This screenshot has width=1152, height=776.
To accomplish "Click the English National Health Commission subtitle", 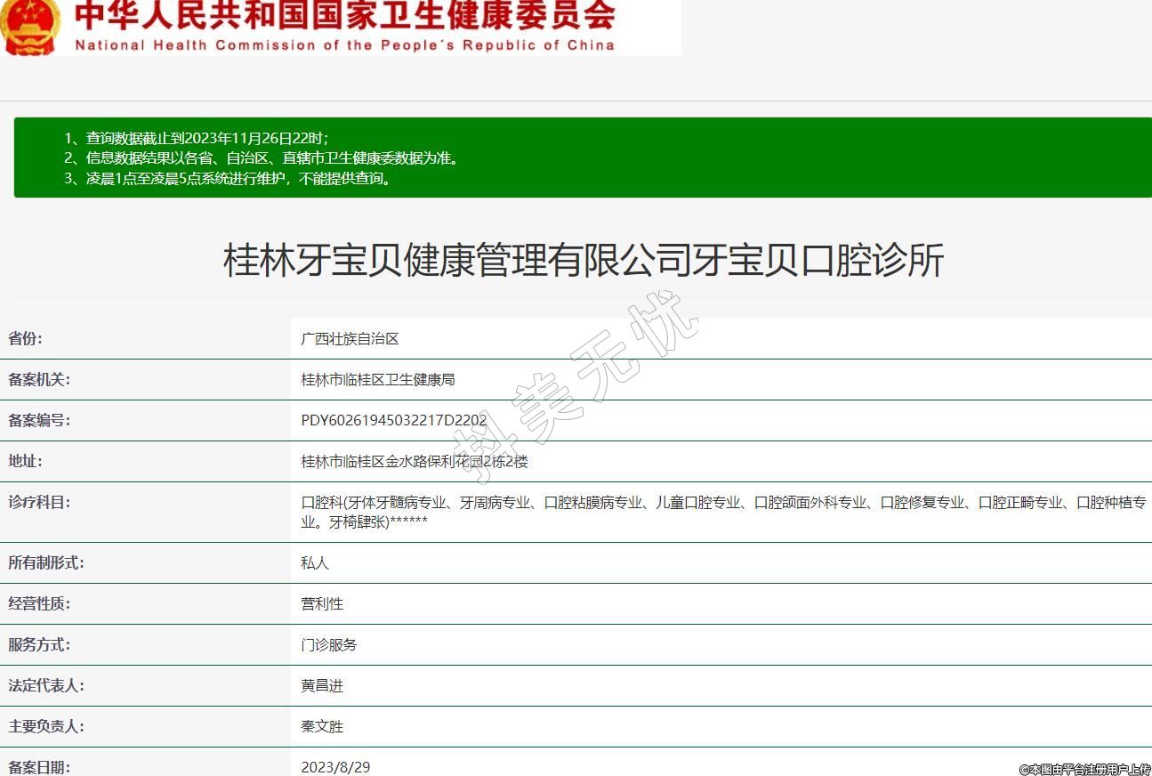I will coord(344,44).
